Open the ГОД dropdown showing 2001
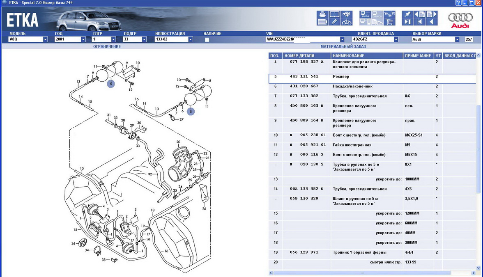The width and height of the screenshot is (483, 277). coord(83,39)
